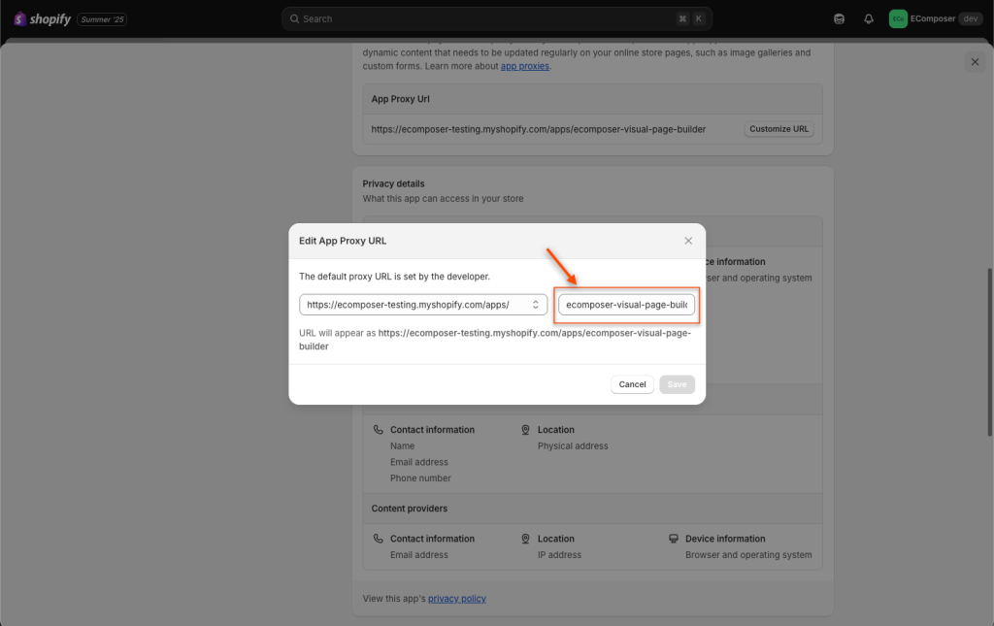Click the Content providers section header
This screenshot has width=994, height=626.
pos(410,509)
